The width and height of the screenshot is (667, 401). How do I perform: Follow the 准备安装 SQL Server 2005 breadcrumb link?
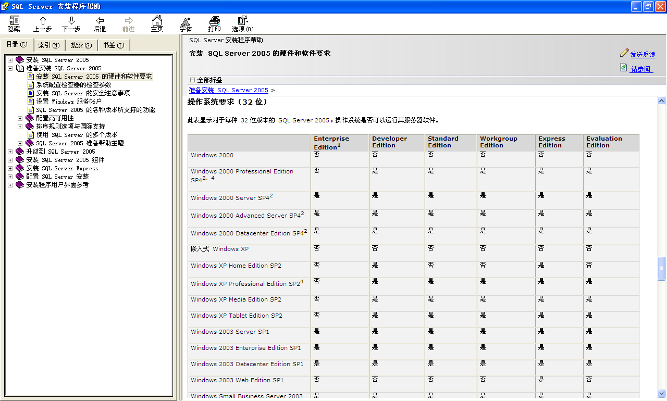pyautogui.click(x=229, y=90)
